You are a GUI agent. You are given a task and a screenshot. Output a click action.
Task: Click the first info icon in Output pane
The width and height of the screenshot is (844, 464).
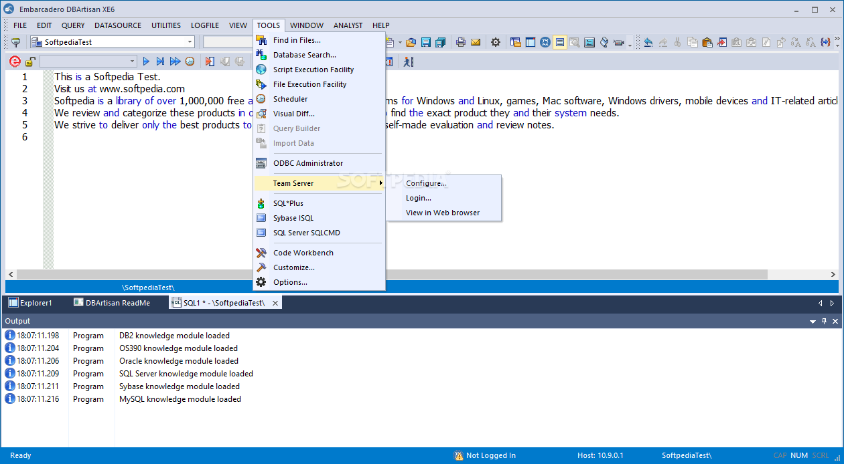coord(10,336)
